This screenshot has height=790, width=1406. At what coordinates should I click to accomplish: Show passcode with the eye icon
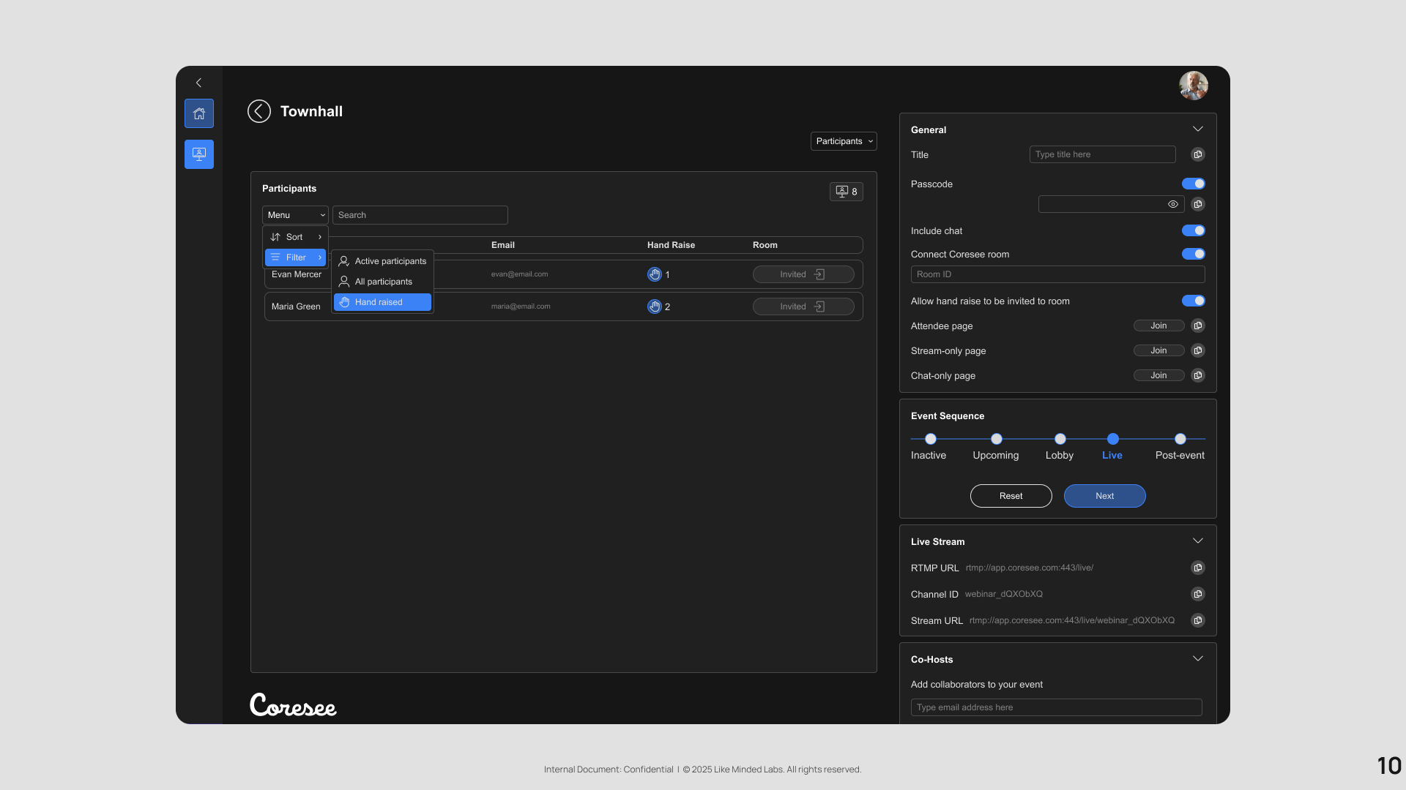[1173, 204]
